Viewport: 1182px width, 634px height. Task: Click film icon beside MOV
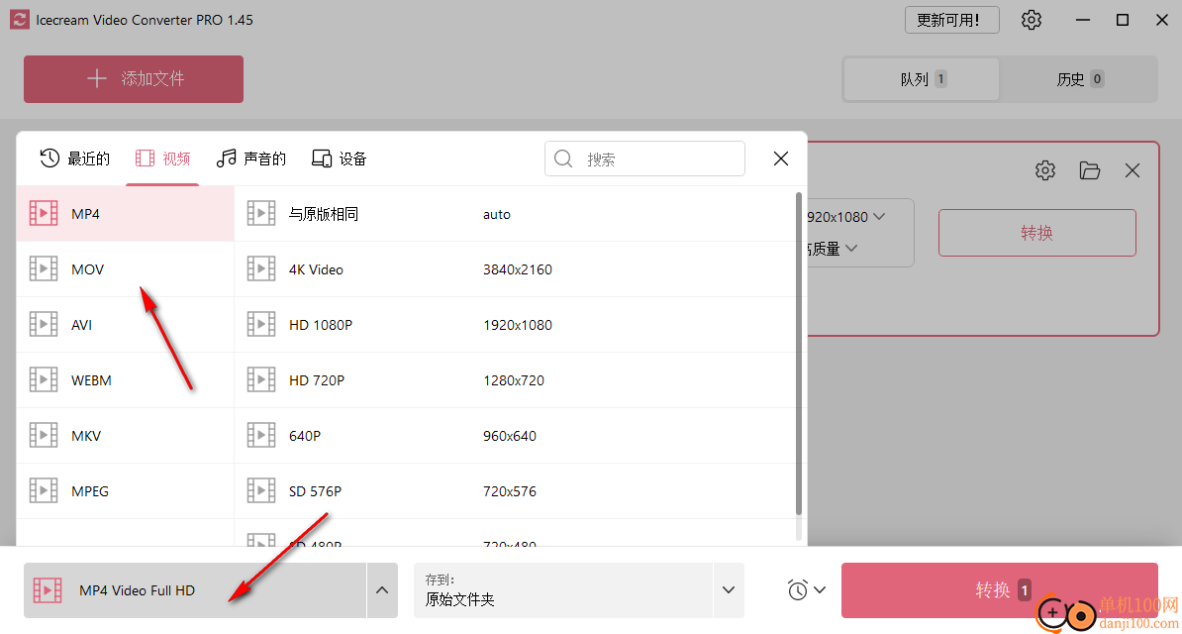click(x=43, y=268)
